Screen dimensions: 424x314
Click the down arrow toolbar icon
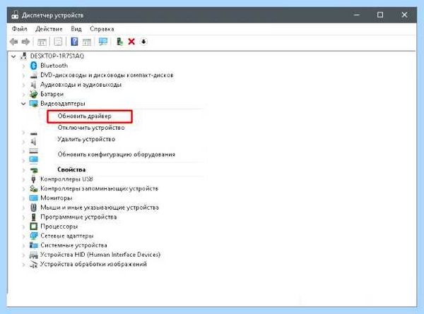[x=143, y=42]
